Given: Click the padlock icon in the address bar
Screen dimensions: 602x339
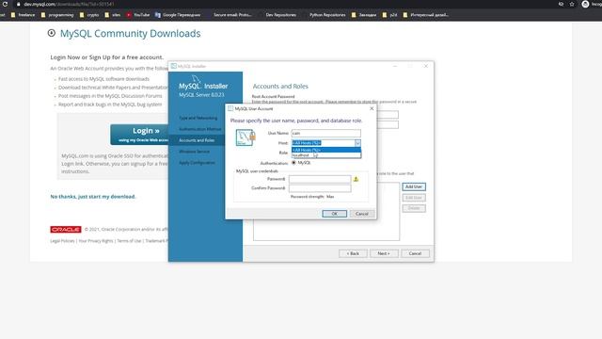Looking at the screenshot, I should 18,4.
